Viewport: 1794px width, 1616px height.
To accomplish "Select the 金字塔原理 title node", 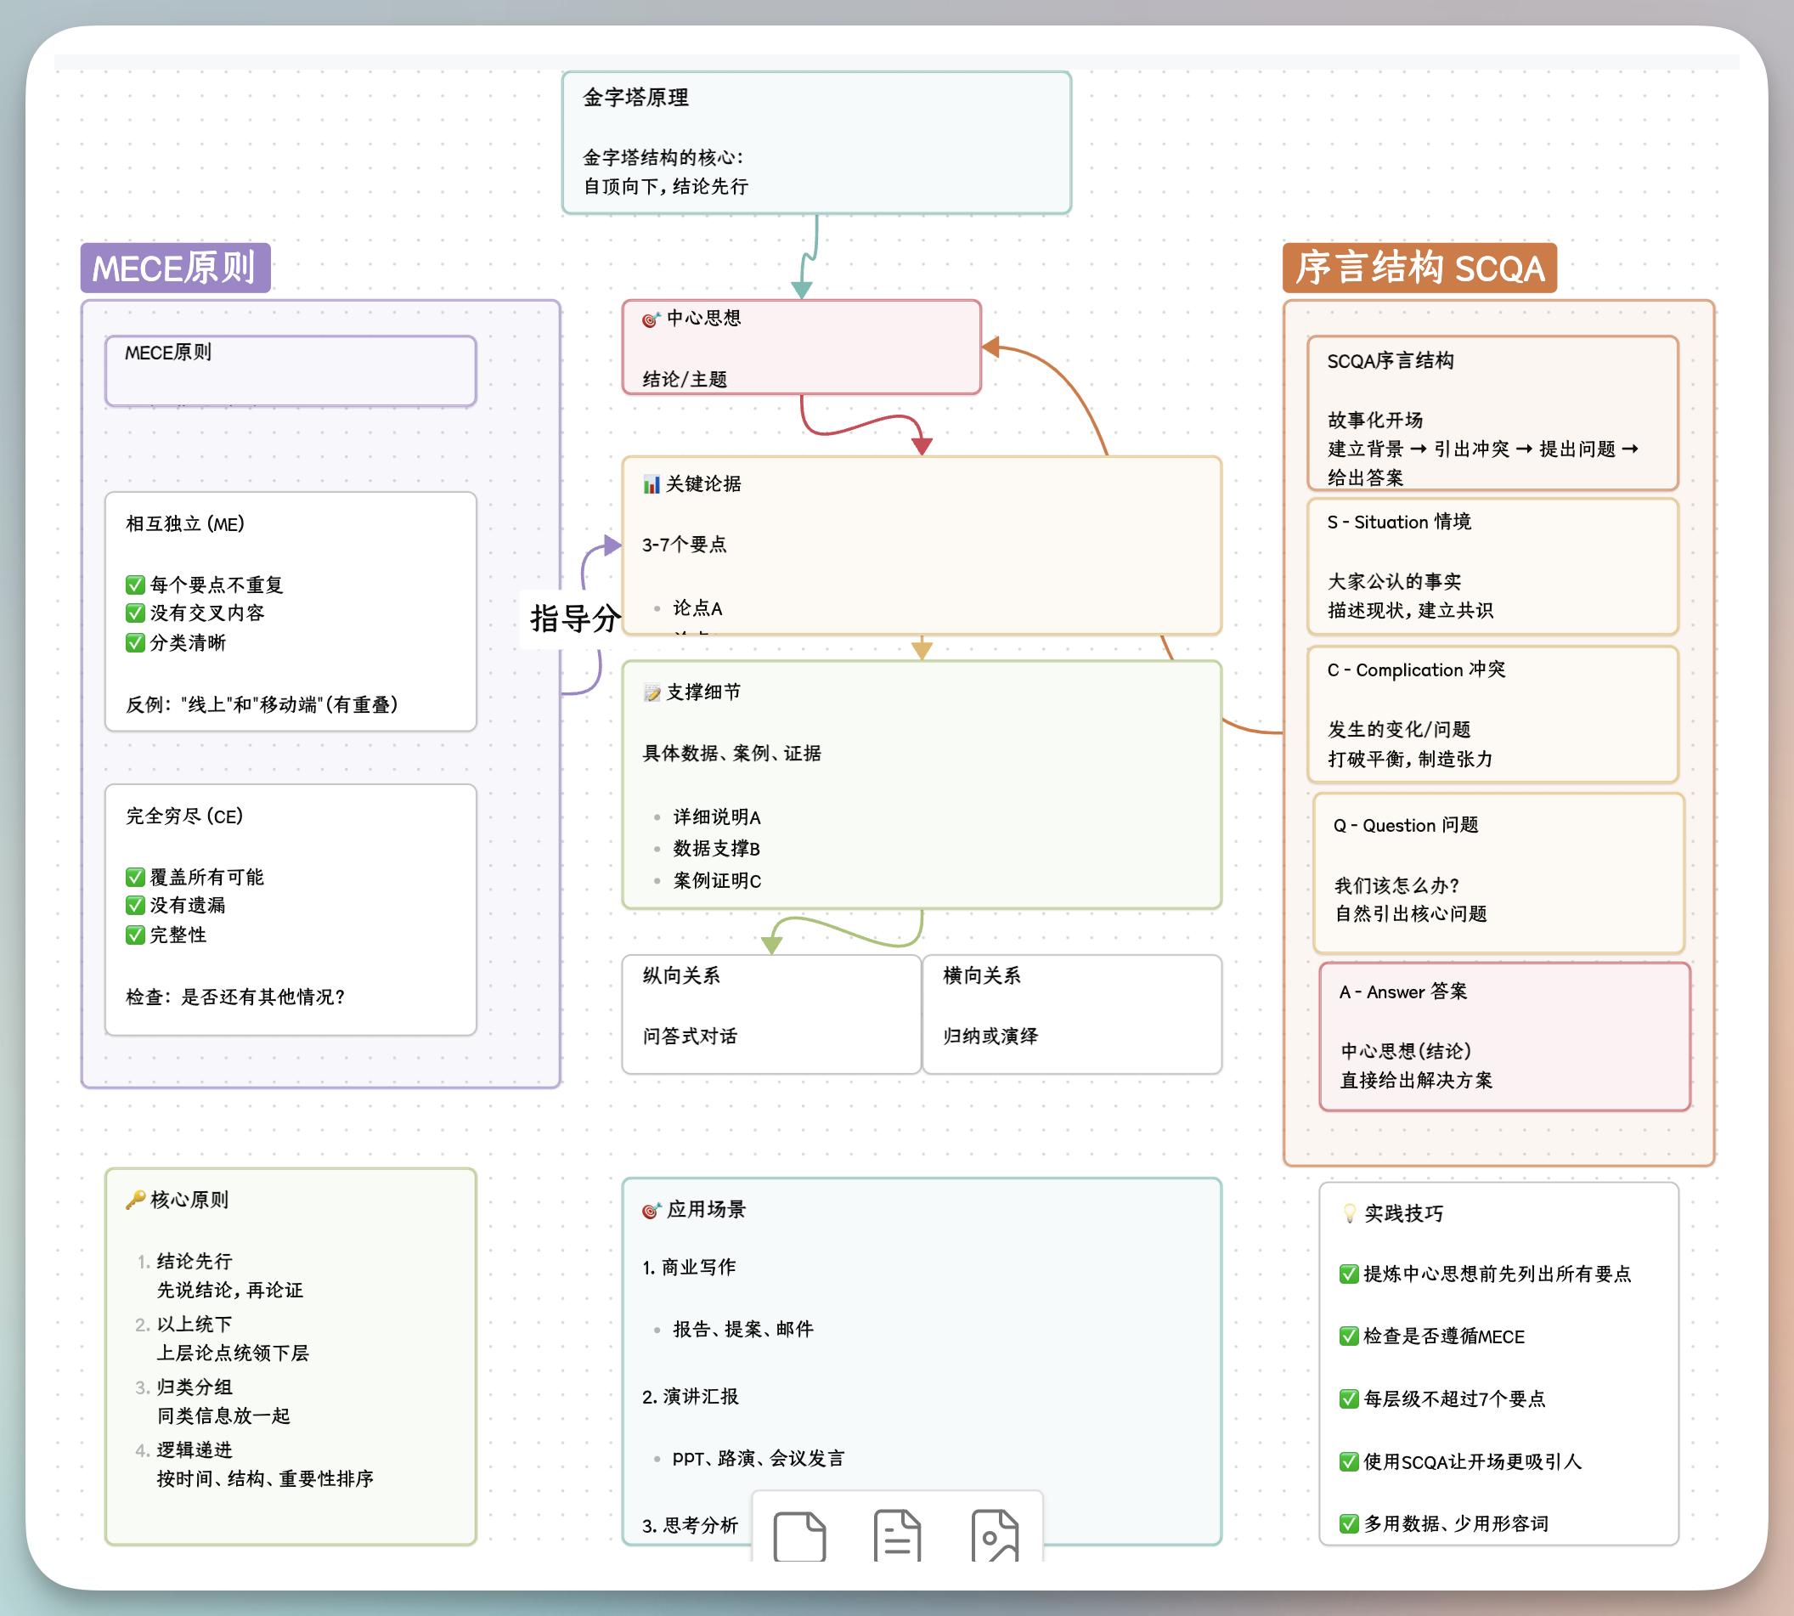I will pyautogui.click(x=815, y=143).
